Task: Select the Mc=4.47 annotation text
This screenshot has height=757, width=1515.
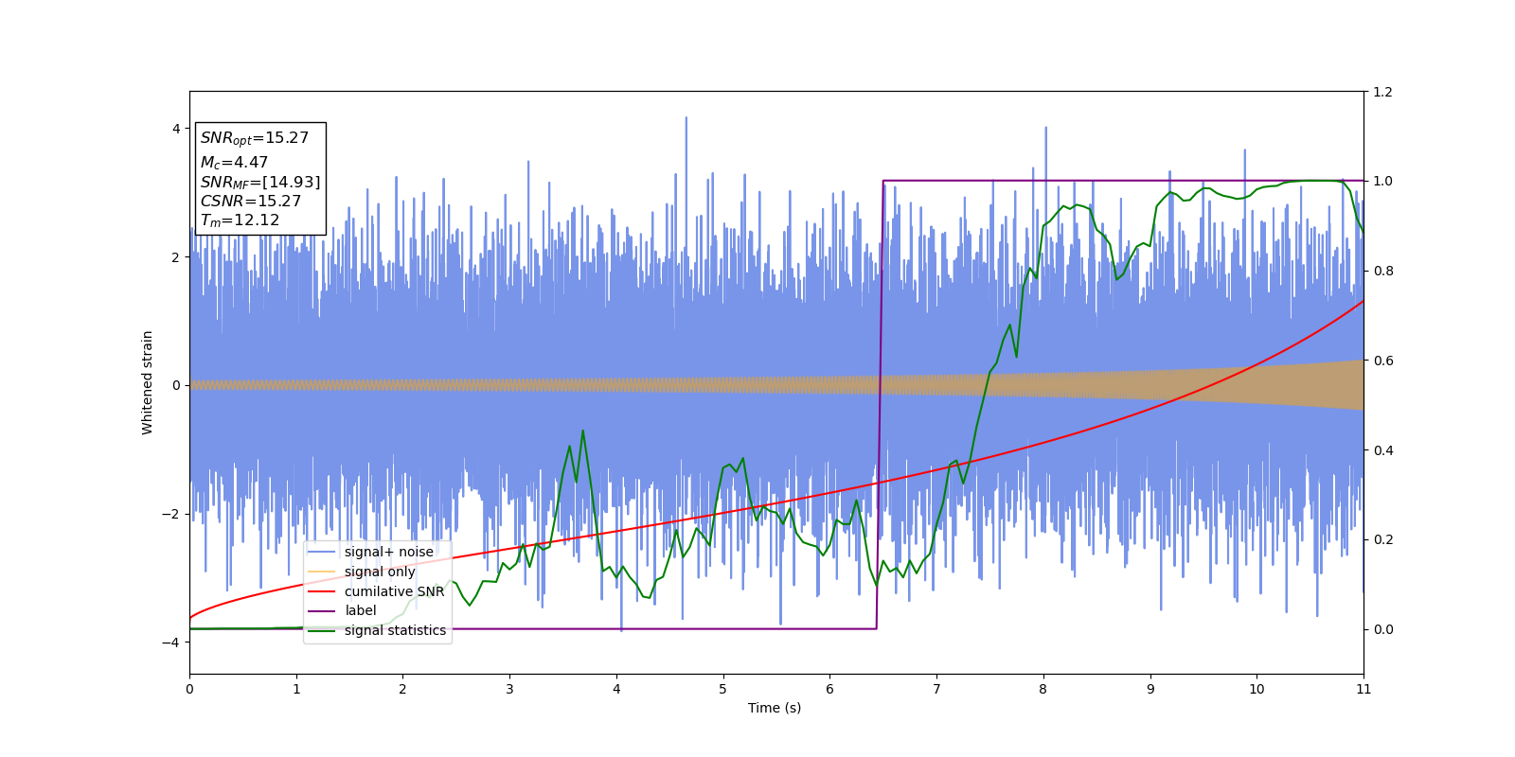Action: point(234,163)
